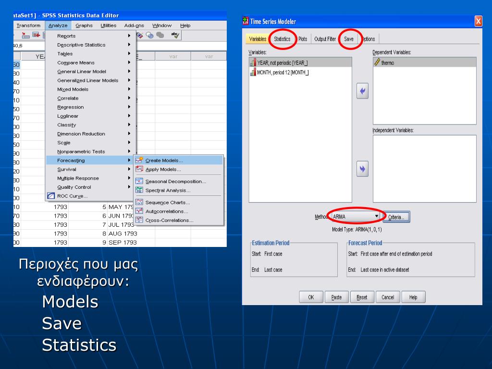Viewport: 492px width, 369px height.
Task: Click inside the empty Independent Variables box
Action: pos(425,169)
